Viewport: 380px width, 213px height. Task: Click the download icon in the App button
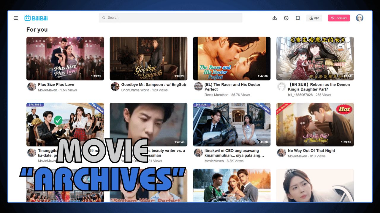coord(311,18)
